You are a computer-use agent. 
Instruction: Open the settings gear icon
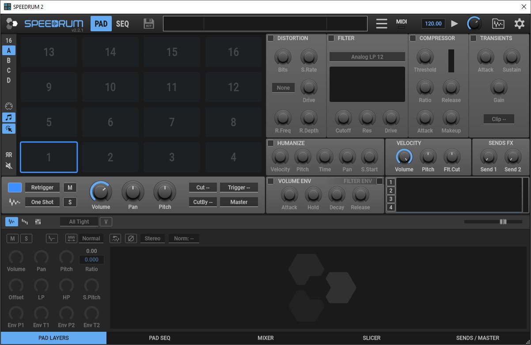(x=519, y=23)
